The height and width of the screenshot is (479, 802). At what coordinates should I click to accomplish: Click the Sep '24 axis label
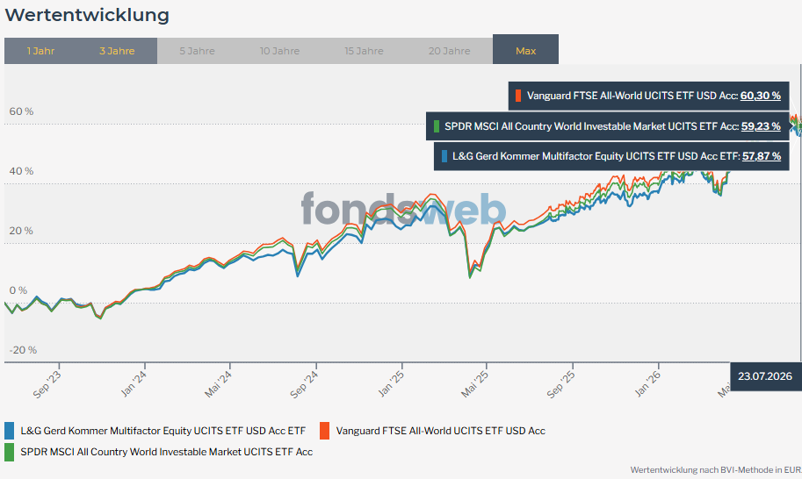pyautogui.click(x=304, y=384)
